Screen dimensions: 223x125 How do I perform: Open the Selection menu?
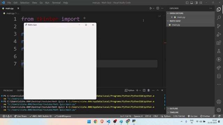[x=25, y=3]
